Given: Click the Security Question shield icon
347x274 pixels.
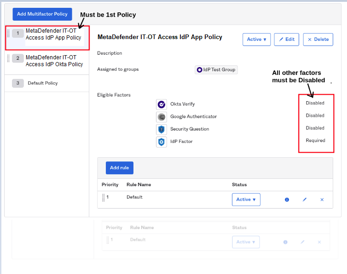Looking at the screenshot, I should click(161, 129).
